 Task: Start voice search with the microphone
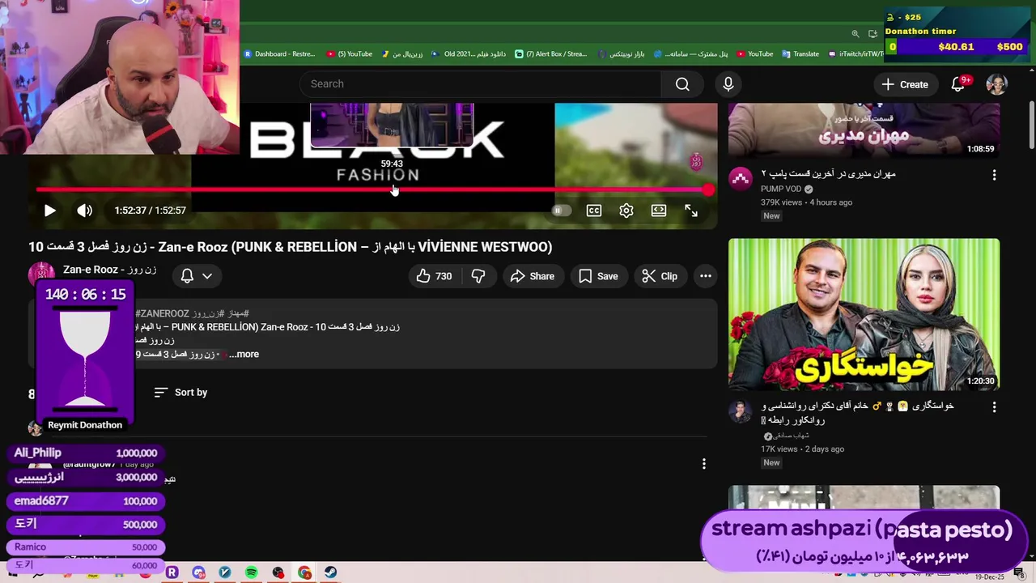[728, 84]
